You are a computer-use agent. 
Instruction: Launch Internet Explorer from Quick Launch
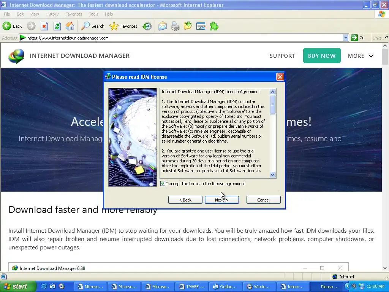(43, 287)
